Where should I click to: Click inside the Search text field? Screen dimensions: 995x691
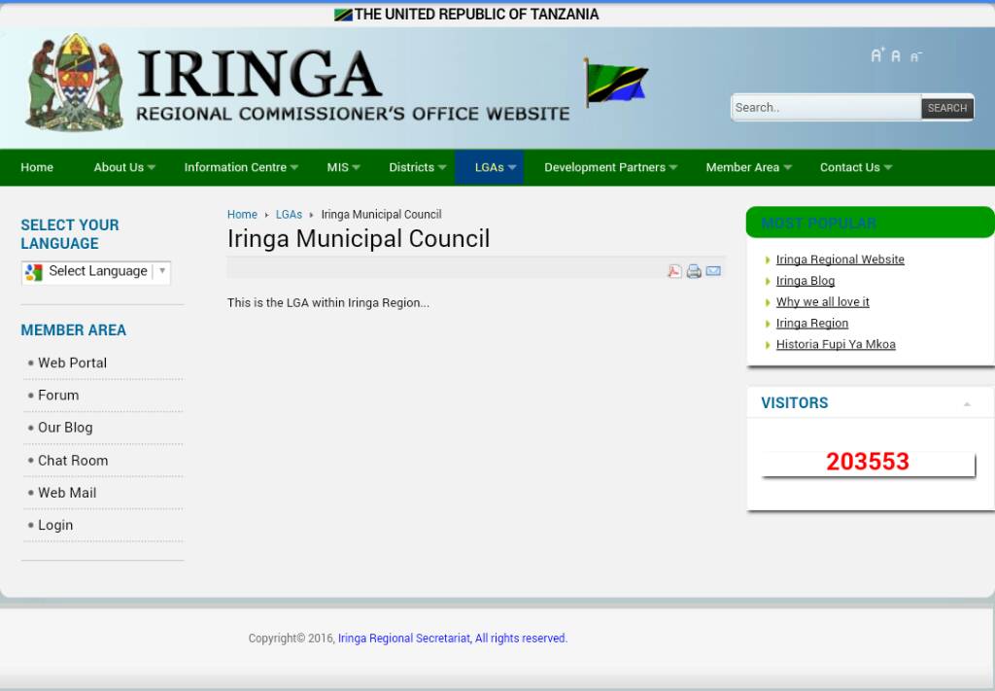(x=824, y=108)
